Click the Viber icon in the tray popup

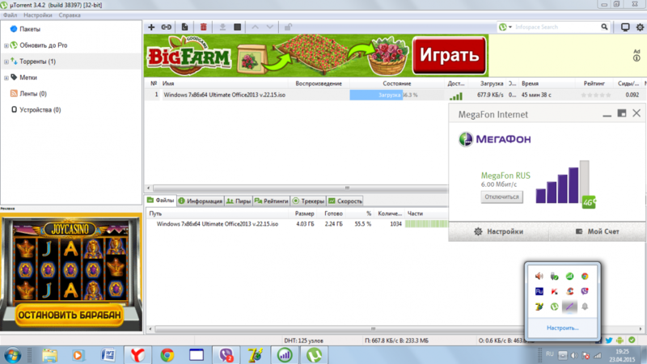coord(585,291)
